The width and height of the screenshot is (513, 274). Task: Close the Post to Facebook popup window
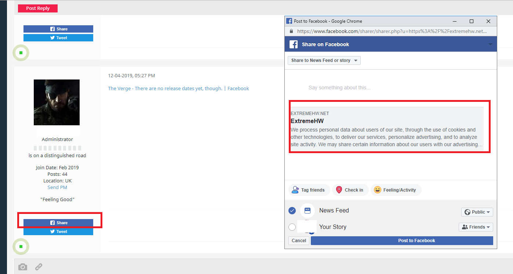[488, 21]
